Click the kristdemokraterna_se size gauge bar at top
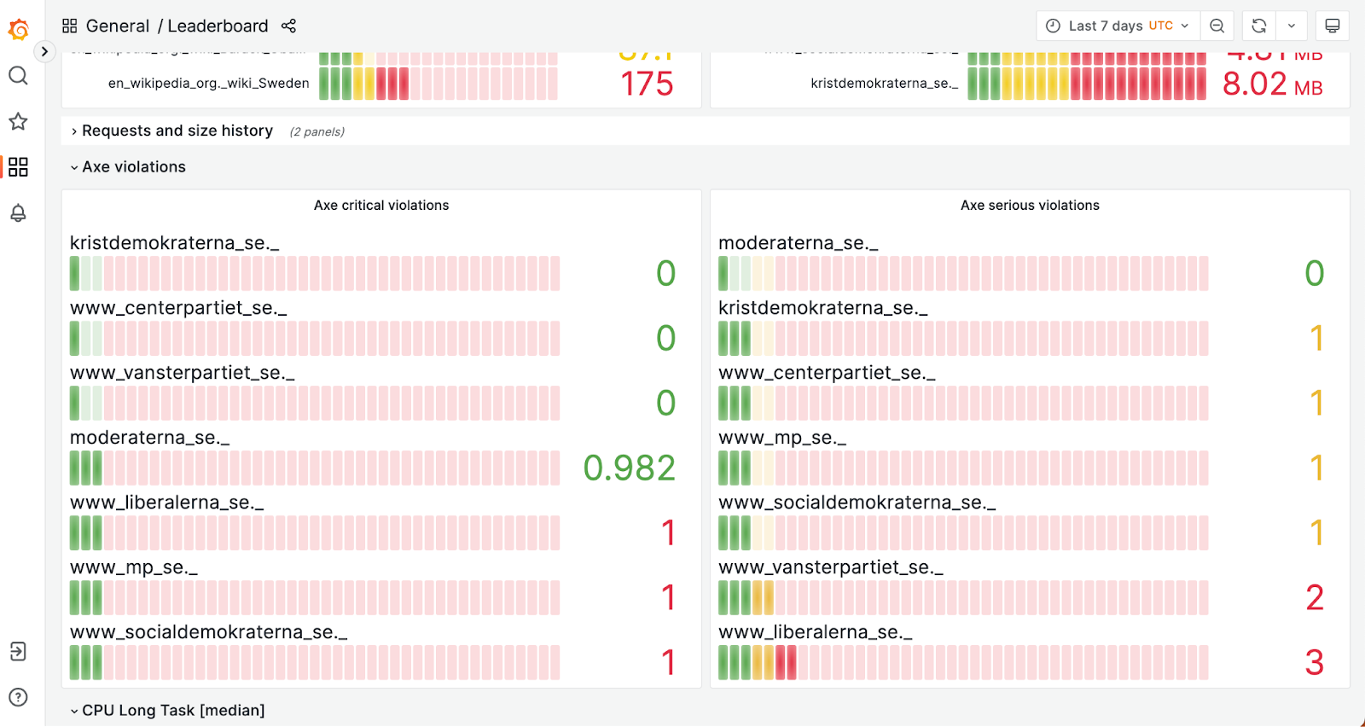 [x=1087, y=84]
